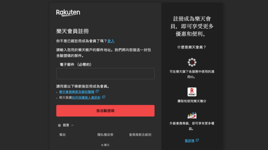The image size is (268, 150).
Task: Click the universal ID circle icon
Action: click(192, 62)
